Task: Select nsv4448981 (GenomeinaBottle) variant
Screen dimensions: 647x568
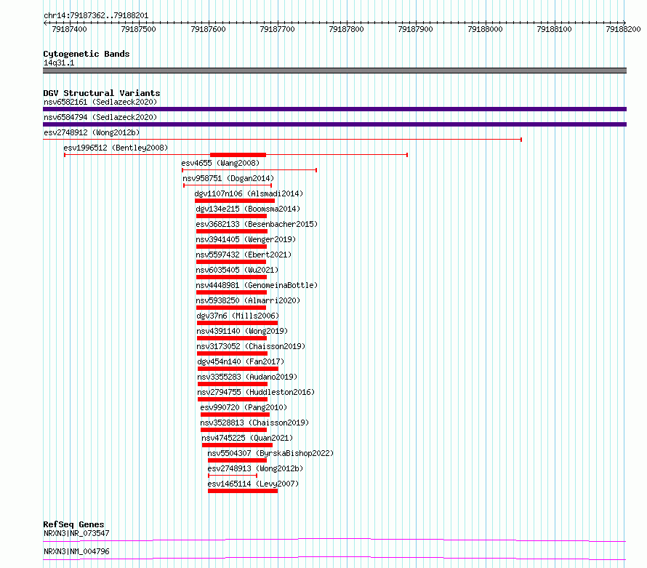Action: (x=257, y=285)
